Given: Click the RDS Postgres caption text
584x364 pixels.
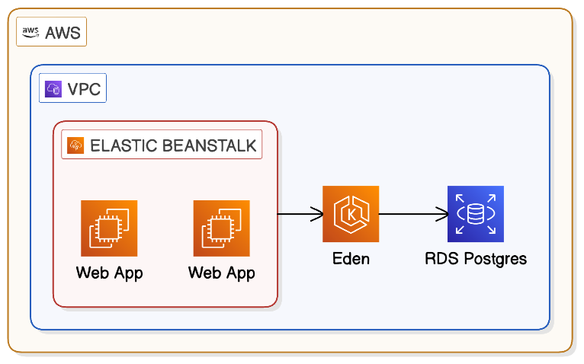Looking at the screenshot, I should pyautogui.click(x=476, y=259).
